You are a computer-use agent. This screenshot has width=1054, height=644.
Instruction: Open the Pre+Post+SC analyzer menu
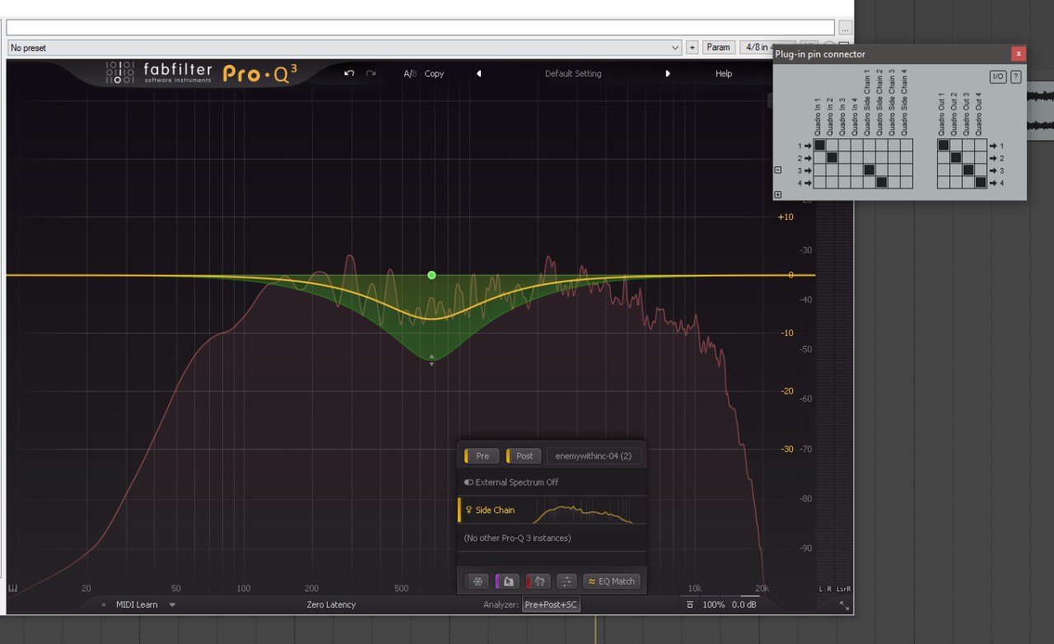[552, 604]
